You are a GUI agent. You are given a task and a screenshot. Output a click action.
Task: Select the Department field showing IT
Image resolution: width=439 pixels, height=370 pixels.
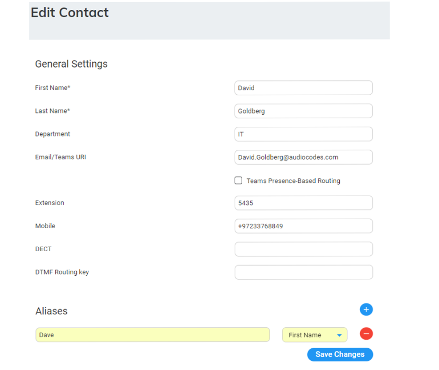[303, 134]
